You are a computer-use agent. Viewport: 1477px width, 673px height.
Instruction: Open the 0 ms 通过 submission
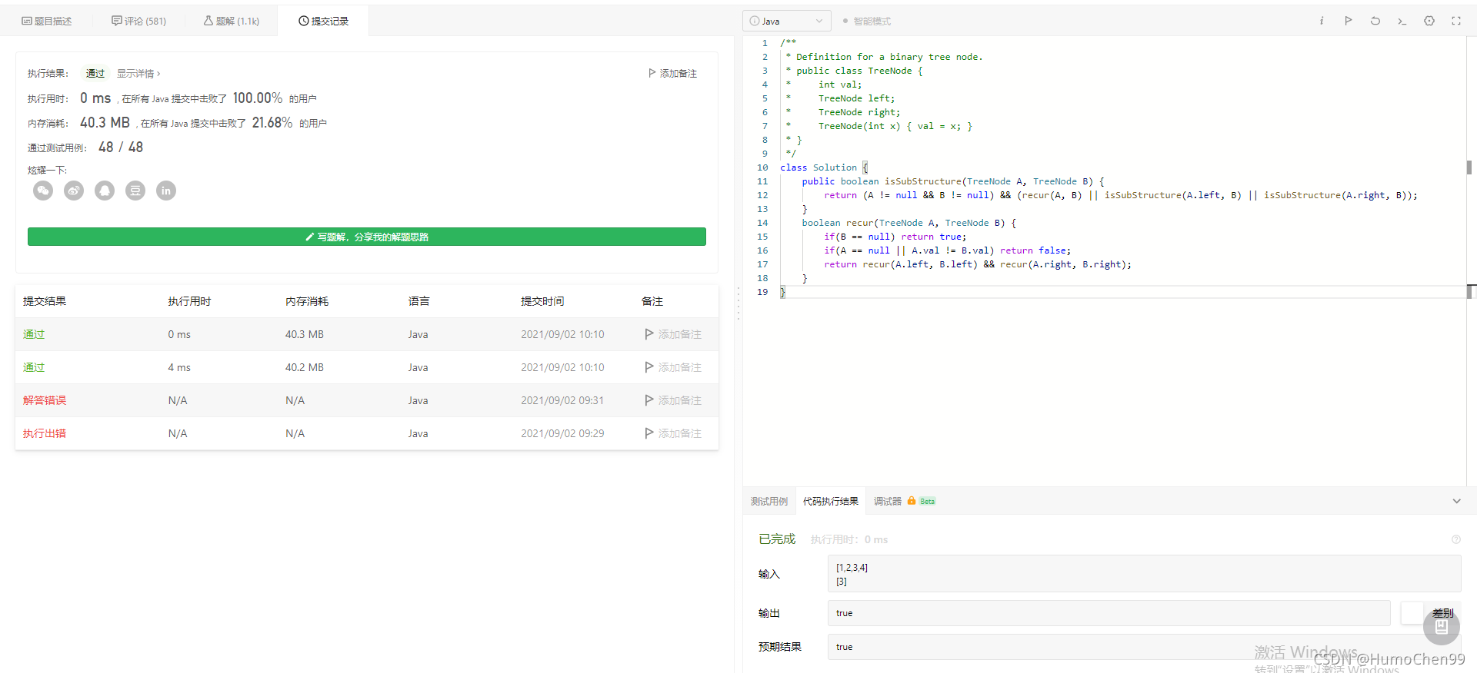34,334
